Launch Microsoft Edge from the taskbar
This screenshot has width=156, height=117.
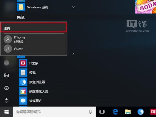pyautogui.click(x=115, y=112)
